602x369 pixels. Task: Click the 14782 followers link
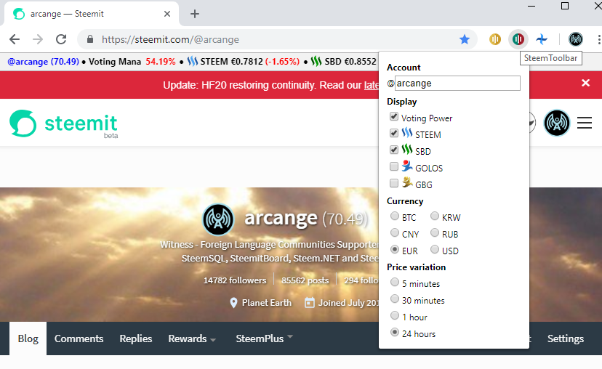tap(235, 280)
